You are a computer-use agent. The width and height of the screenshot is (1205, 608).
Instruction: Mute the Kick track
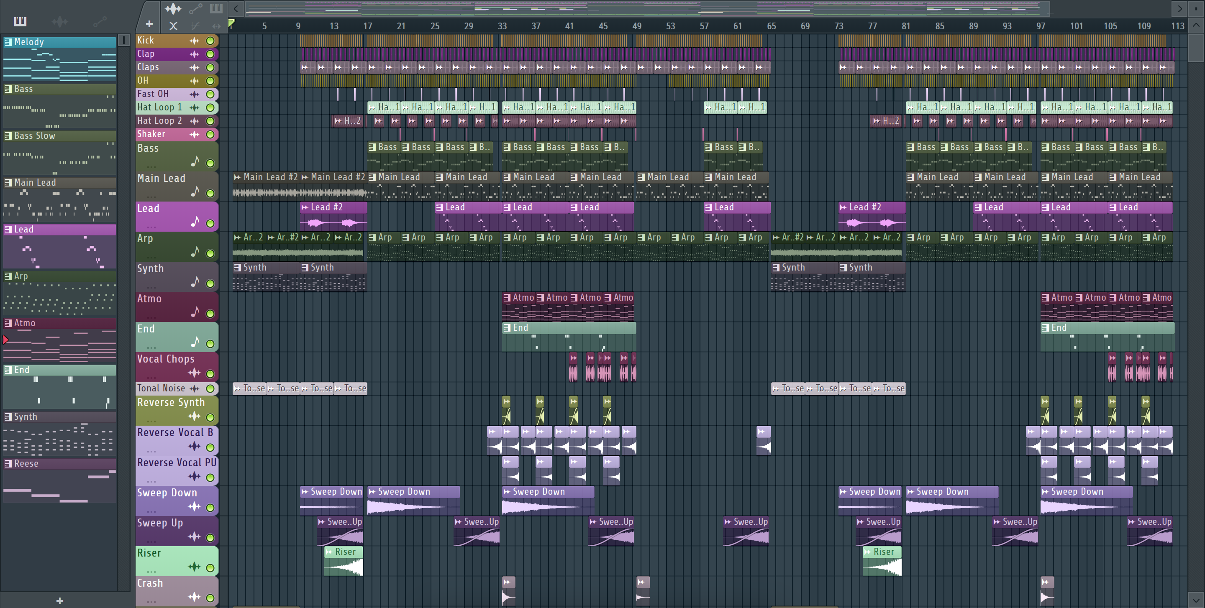tap(210, 41)
